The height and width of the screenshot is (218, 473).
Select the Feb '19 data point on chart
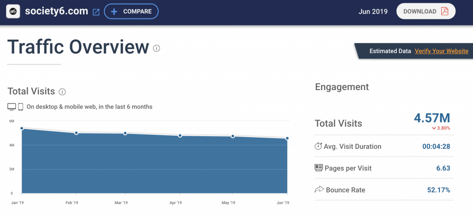pyautogui.click(x=76, y=133)
